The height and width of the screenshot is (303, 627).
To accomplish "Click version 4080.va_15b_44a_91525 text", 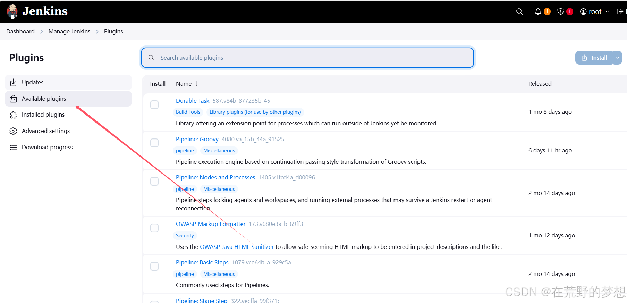I will point(253,139).
